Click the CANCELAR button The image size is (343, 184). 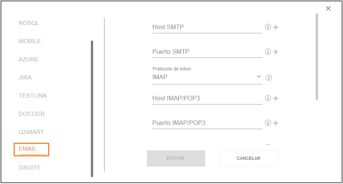248,158
